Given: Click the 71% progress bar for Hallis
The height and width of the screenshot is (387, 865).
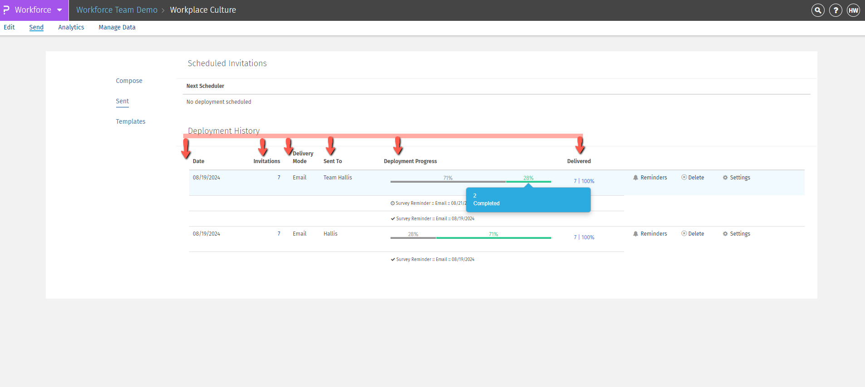Looking at the screenshot, I should (x=494, y=237).
